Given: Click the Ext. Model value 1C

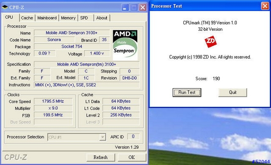Looking at the screenshot, I should [x=86, y=78].
